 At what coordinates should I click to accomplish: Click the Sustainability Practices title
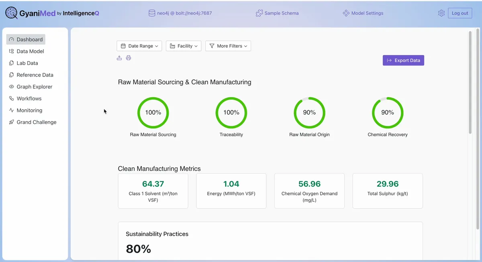coord(157,234)
